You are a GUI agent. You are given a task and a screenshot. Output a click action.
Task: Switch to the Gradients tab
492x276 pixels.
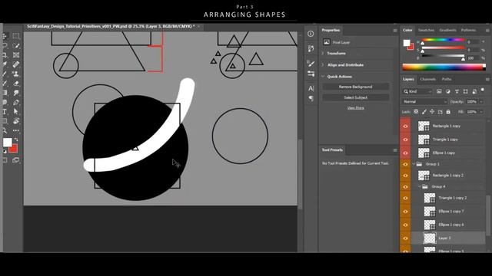tap(447, 31)
